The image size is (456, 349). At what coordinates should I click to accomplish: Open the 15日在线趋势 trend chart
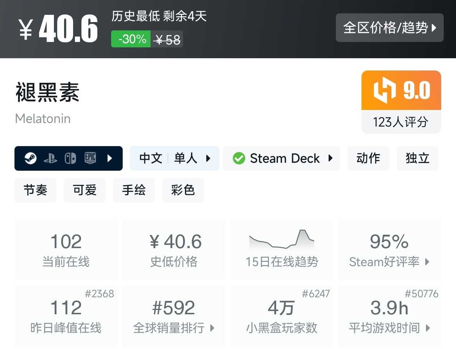point(282,250)
